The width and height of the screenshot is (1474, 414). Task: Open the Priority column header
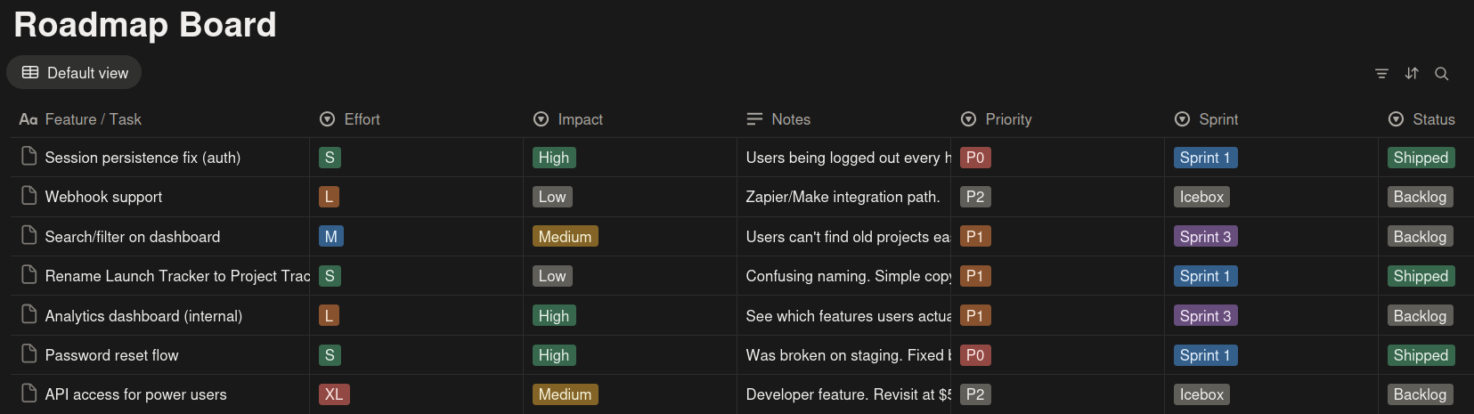(x=997, y=119)
